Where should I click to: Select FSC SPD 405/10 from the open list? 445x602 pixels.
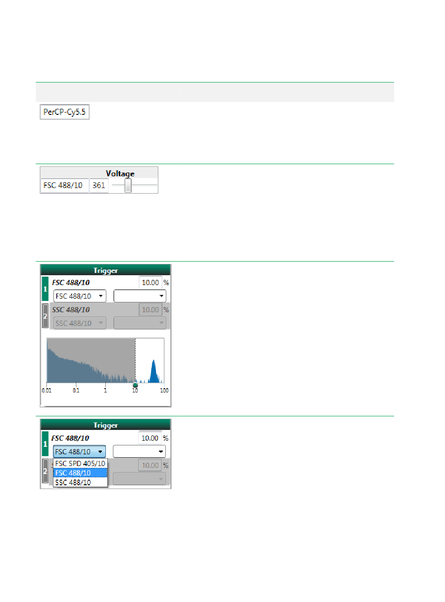coord(80,463)
